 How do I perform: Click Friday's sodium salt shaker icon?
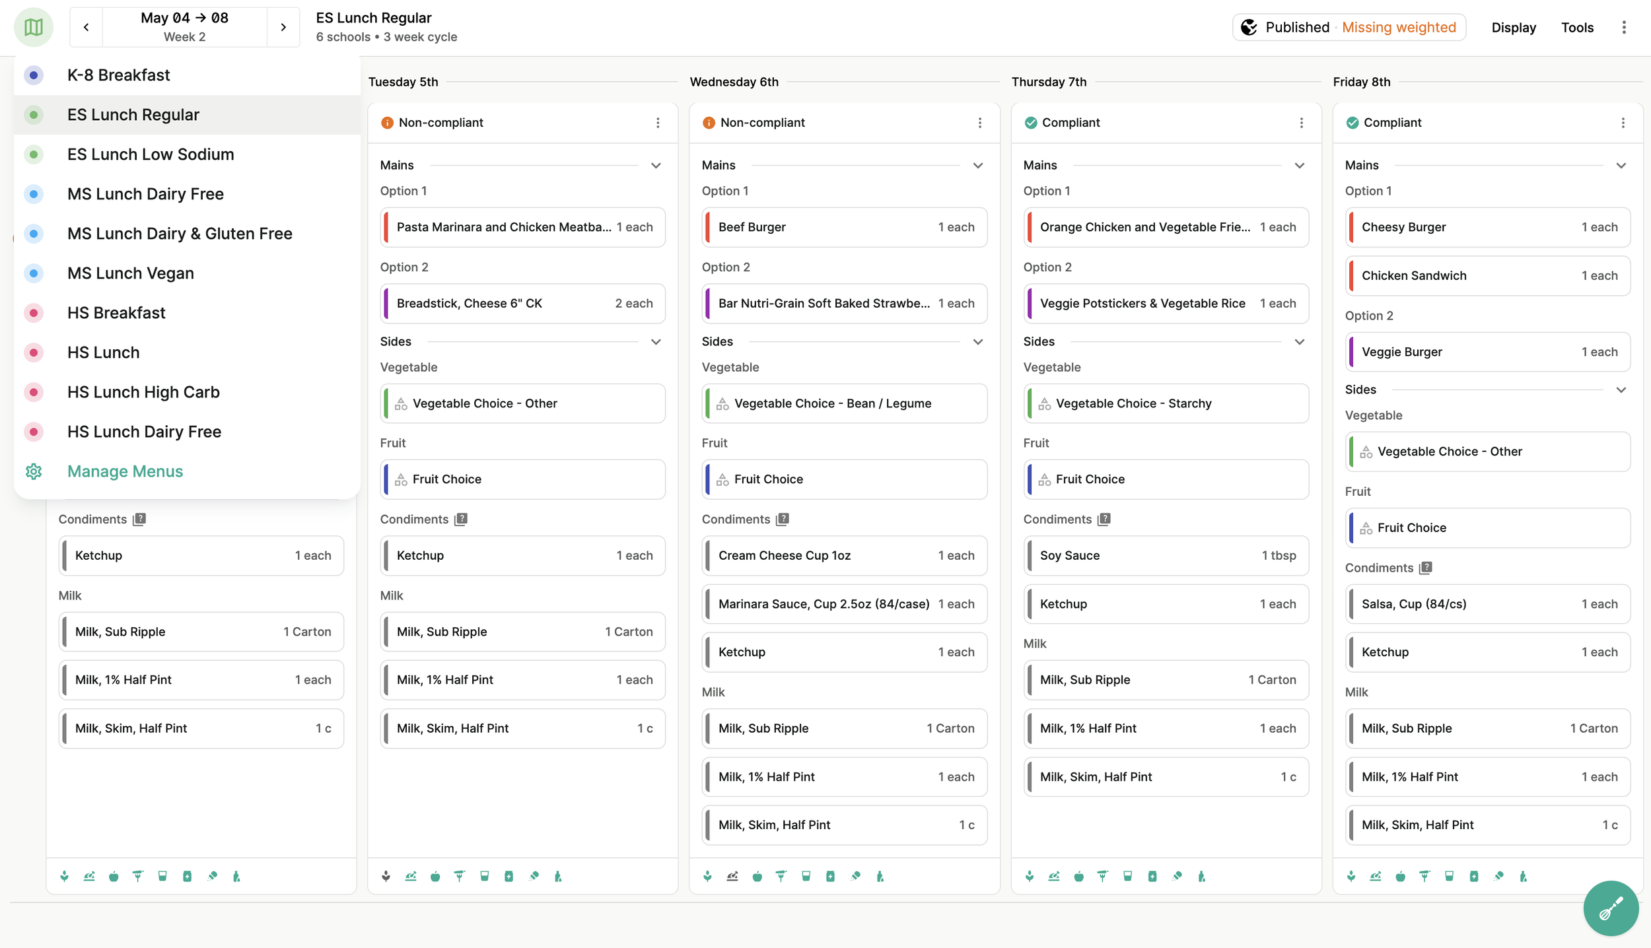coord(1498,876)
